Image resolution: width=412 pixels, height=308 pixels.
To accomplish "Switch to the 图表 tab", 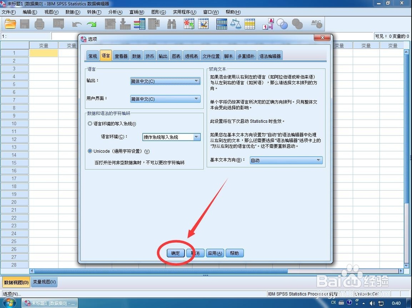I will (176, 56).
